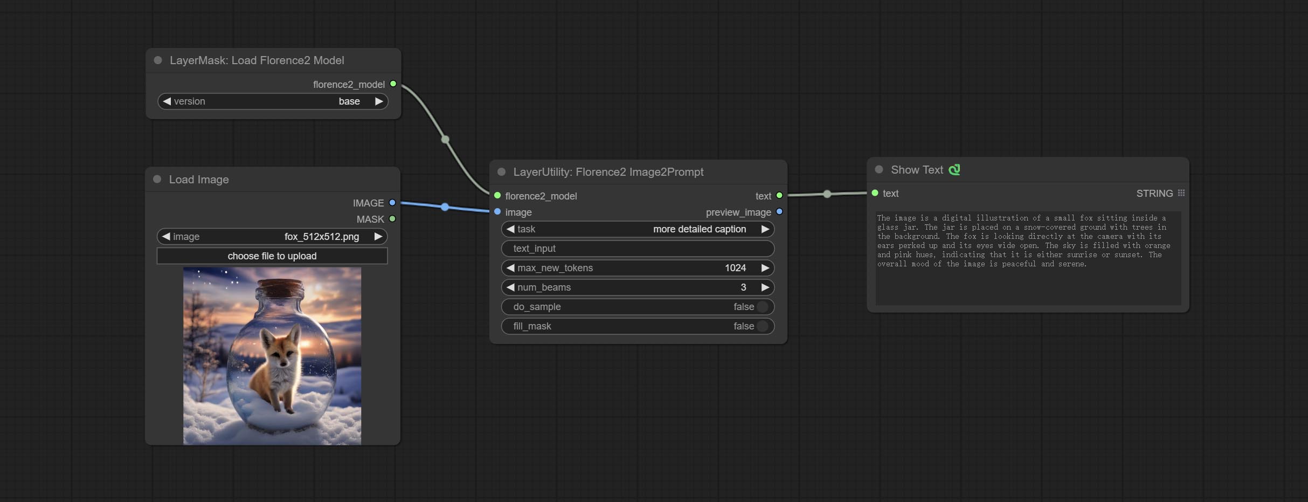Screen dimensions: 1308x502
Task: Decrease num_beams with left arrow
Action: [x=510, y=287]
